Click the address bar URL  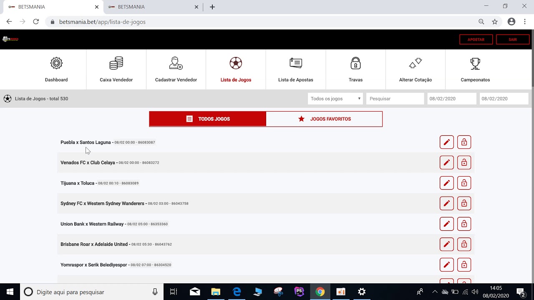pyautogui.click(x=102, y=22)
